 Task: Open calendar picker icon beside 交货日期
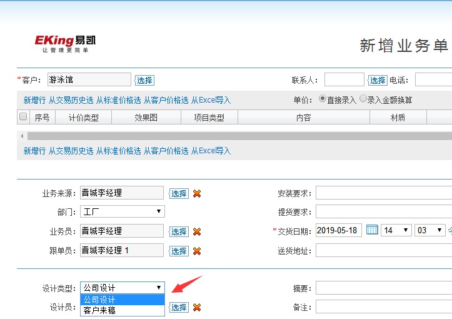coord(372,230)
